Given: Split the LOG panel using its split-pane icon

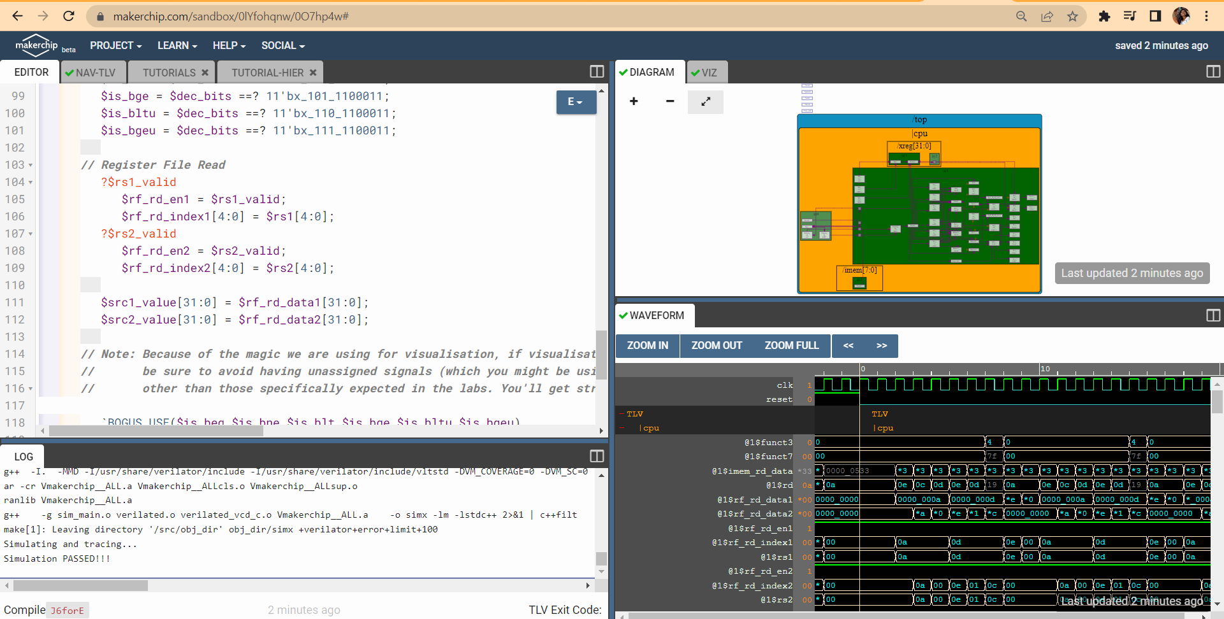Looking at the screenshot, I should tap(597, 456).
